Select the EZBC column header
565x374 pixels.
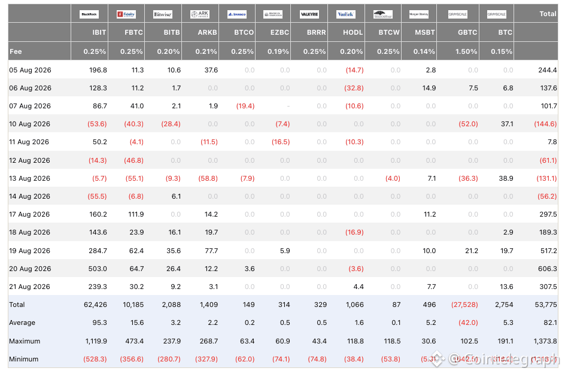280,32
